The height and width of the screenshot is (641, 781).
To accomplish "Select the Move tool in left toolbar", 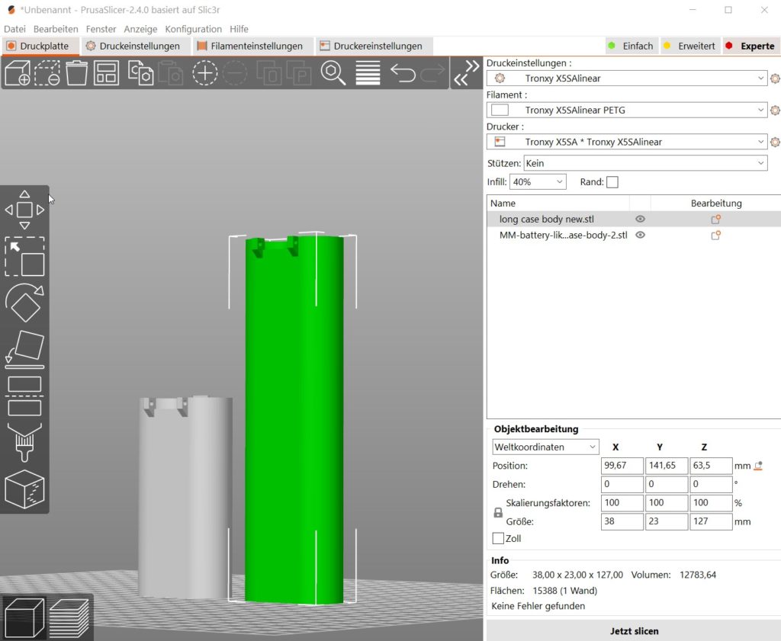I will tap(24, 210).
